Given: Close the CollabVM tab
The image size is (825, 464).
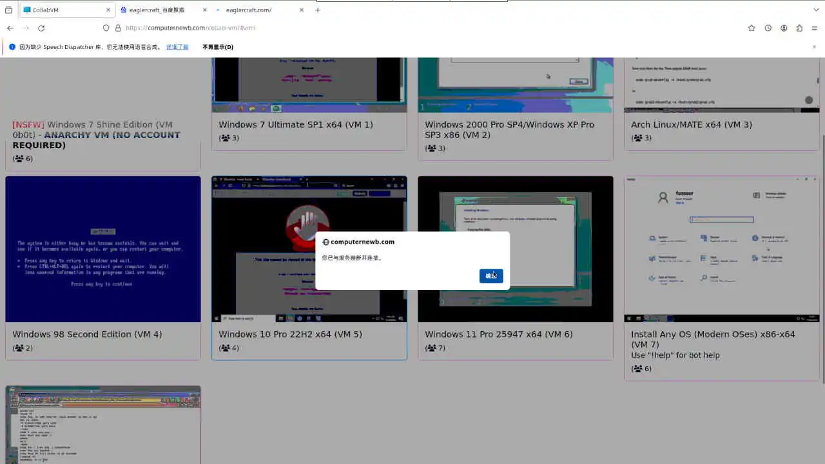Looking at the screenshot, I should 108,10.
